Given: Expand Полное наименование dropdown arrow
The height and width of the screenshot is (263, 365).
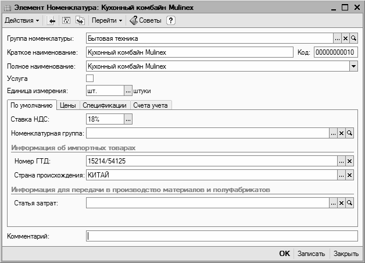Looking at the screenshot, I should 353,66.
